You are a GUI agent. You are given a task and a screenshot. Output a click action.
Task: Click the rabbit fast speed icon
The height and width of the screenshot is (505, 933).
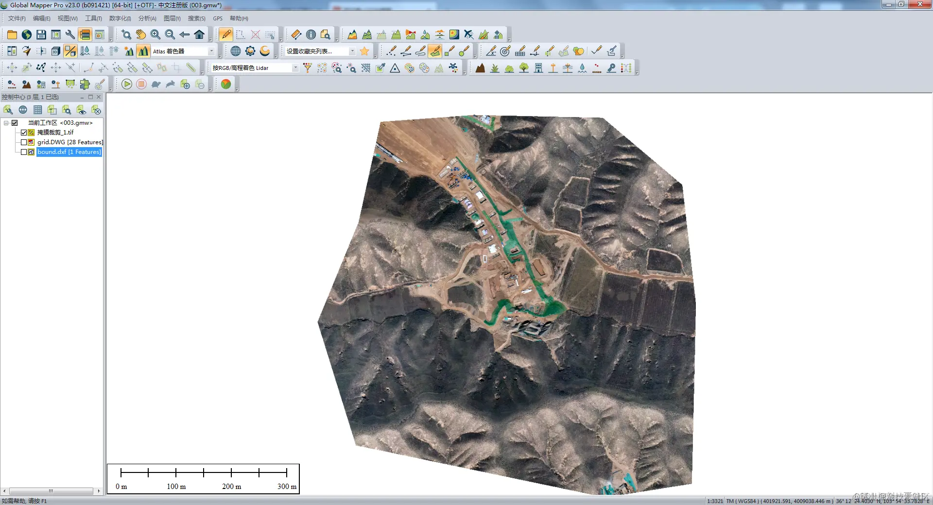click(171, 84)
